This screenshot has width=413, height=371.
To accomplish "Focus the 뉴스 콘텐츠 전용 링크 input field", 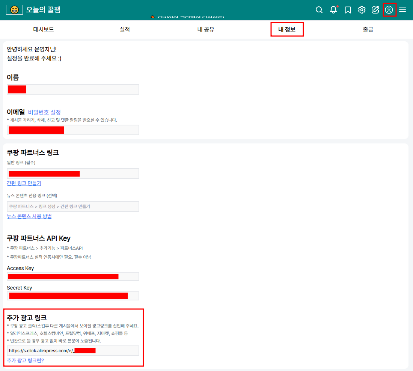I will click(73, 207).
